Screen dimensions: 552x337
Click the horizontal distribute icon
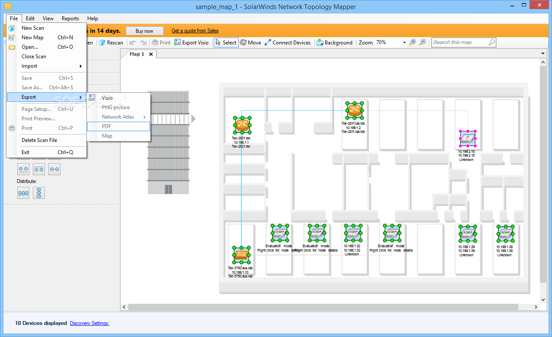[x=23, y=193]
